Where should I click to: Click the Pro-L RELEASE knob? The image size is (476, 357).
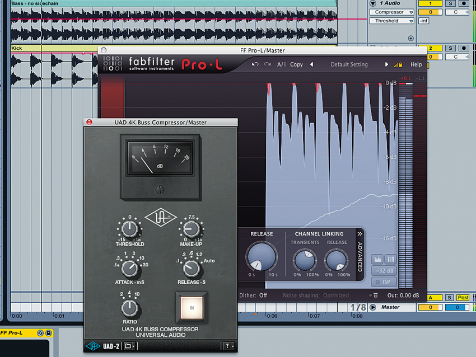[x=261, y=256]
